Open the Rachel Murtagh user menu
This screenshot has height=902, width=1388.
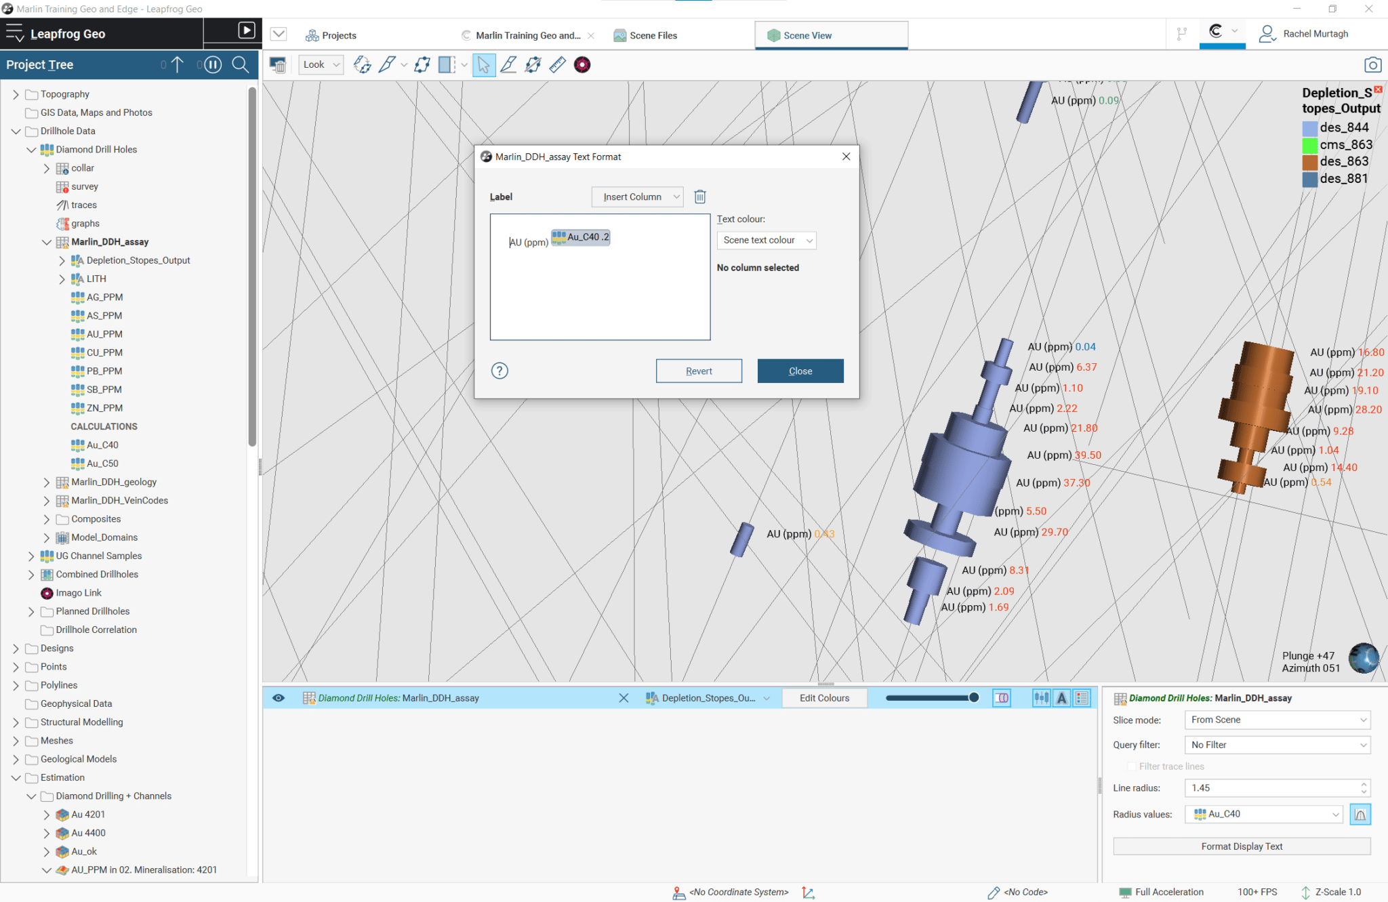click(x=1303, y=34)
